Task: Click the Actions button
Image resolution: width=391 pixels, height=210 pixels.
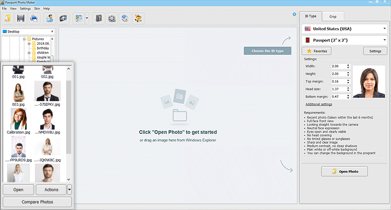Action: 51,189
